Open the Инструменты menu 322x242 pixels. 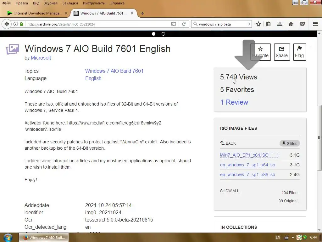pyautogui.click(x=94, y=3)
